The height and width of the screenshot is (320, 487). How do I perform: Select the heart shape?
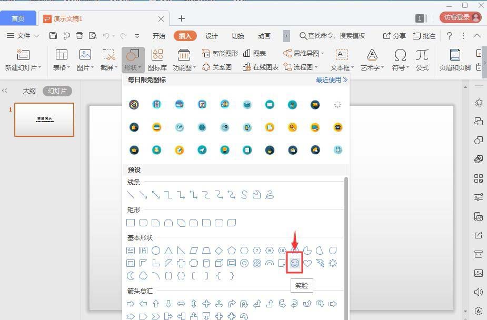[307, 263]
